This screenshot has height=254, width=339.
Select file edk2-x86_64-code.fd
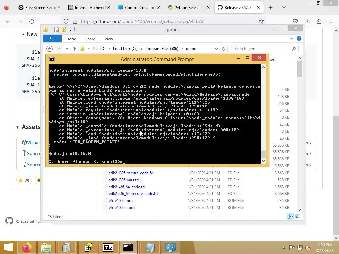tap(126, 187)
